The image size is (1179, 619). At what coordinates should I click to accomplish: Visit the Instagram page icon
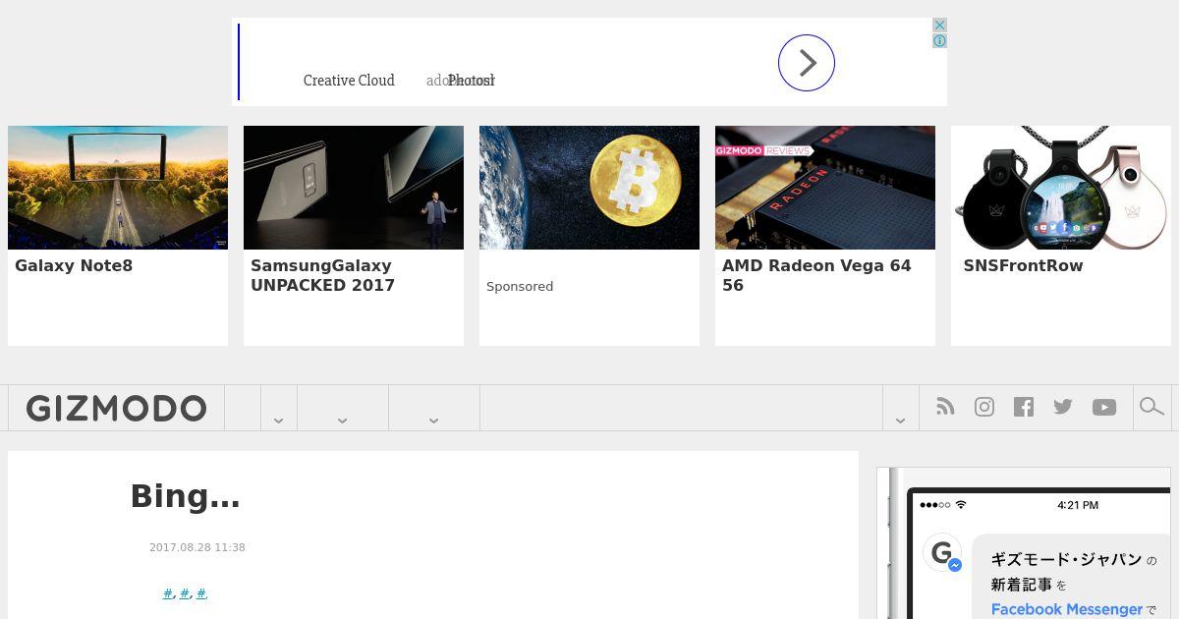click(x=984, y=407)
